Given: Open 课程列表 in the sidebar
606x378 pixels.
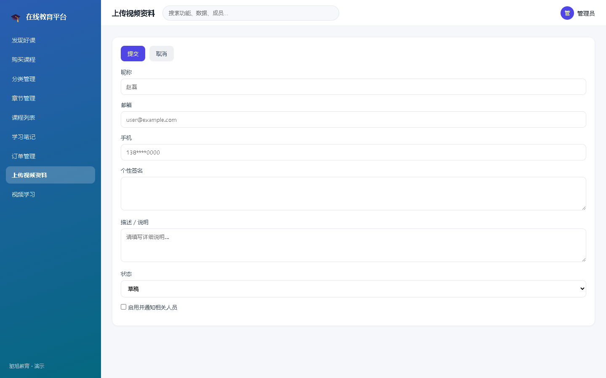Looking at the screenshot, I should pos(50,118).
